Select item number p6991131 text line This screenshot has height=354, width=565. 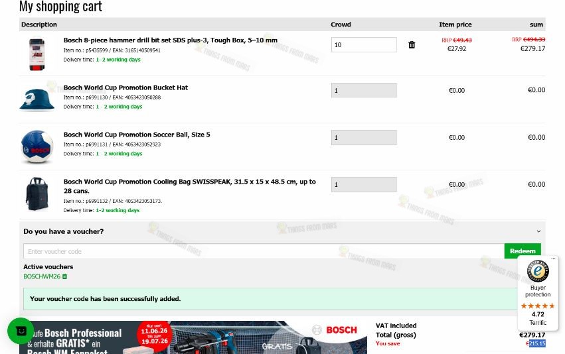point(112,145)
